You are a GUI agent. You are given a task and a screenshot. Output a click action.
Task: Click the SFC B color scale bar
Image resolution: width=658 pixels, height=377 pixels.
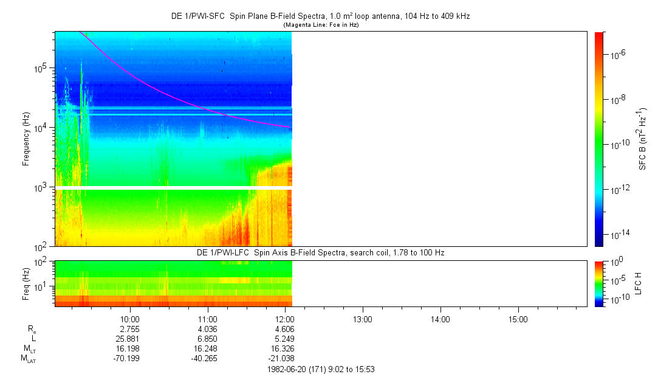tap(598, 139)
